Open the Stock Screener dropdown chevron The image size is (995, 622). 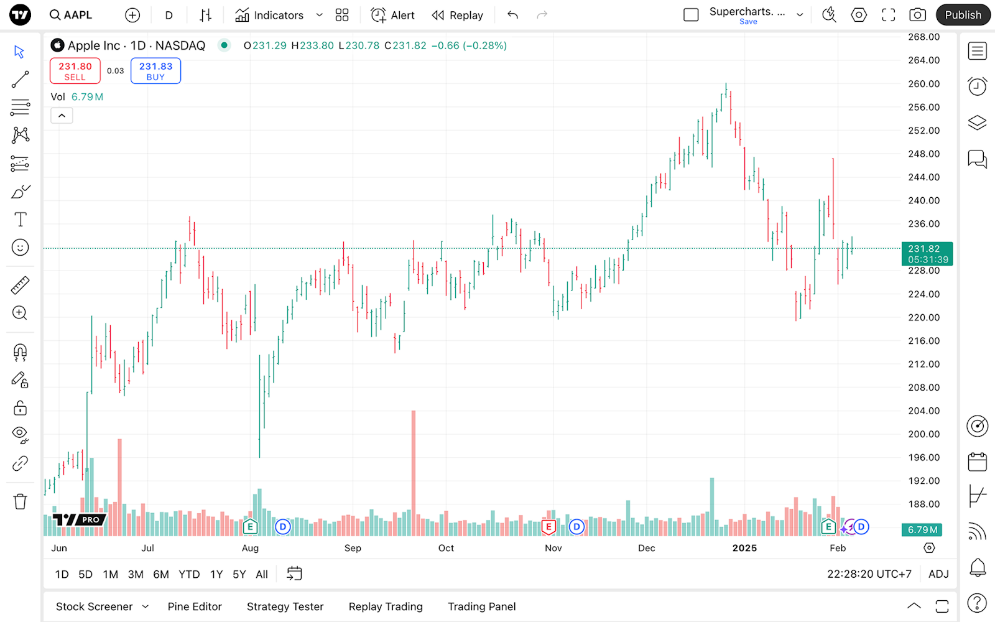tap(146, 606)
